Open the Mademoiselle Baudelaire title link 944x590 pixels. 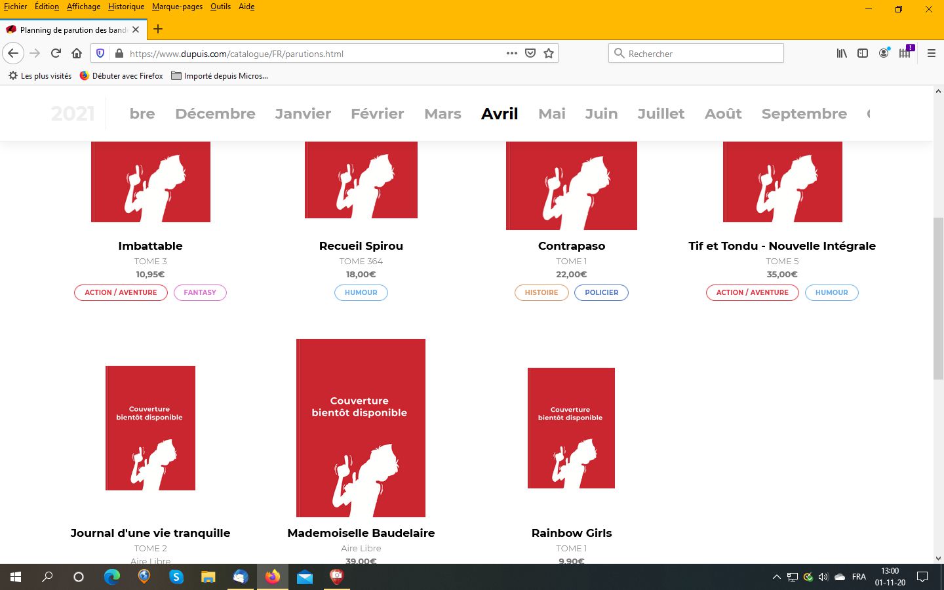(361, 533)
